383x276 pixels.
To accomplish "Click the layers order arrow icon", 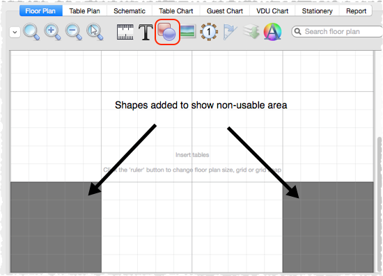I will (251, 31).
